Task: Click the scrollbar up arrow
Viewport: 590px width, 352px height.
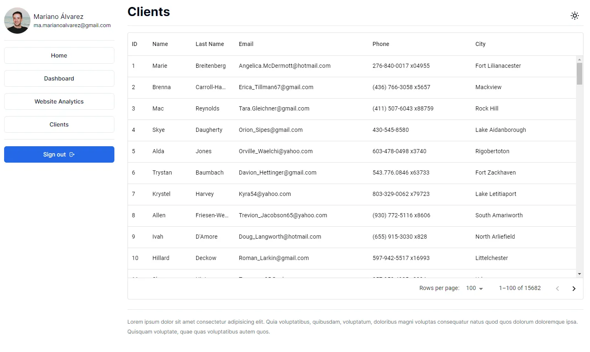Action: (x=579, y=60)
